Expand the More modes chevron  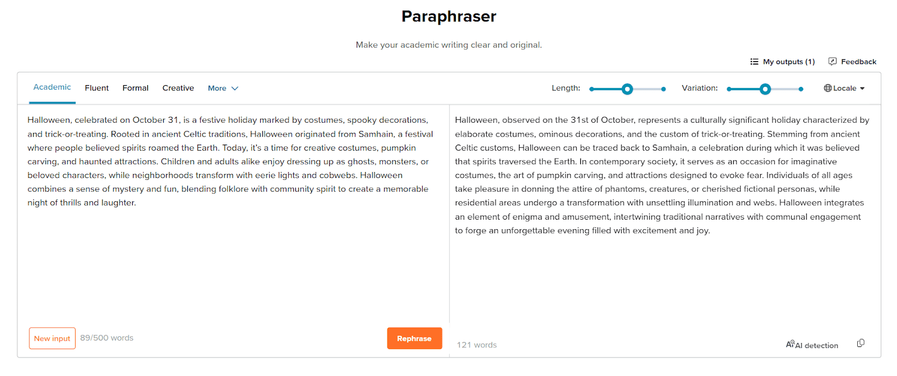tap(235, 89)
